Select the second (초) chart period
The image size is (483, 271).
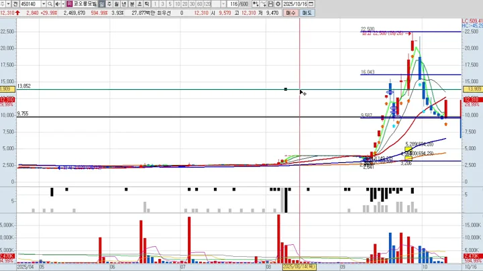[x=140, y=4]
